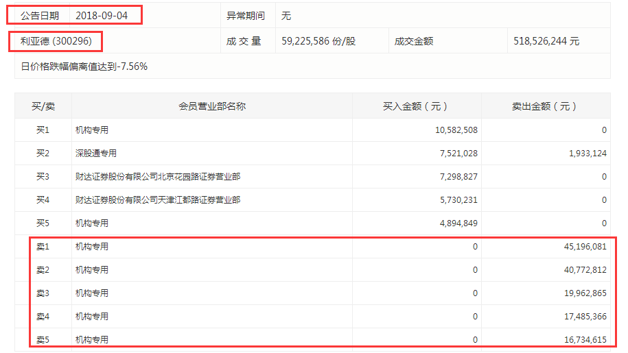Click the 公告日期 2018-09-04 cell

[74, 16]
